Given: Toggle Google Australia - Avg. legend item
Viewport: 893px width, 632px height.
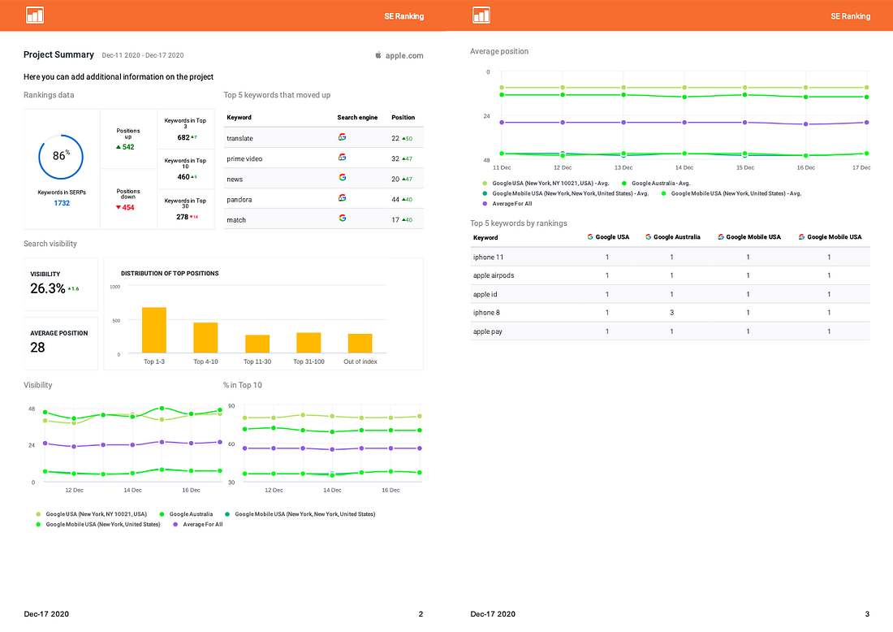Looking at the screenshot, I should click(x=655, y=184).
